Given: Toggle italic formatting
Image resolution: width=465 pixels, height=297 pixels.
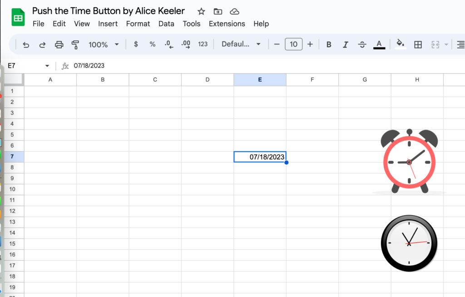Looking at the screenshot, I should click(345, 45).
